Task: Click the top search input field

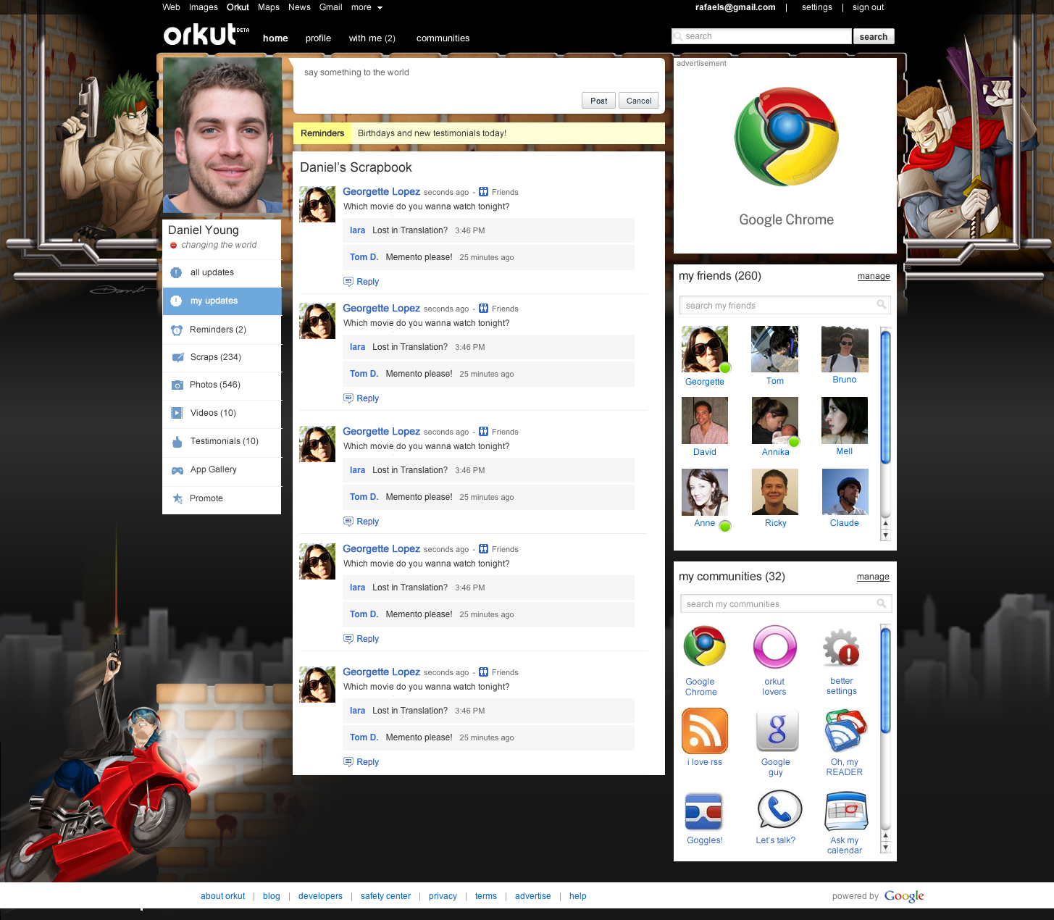Action: 761,36
